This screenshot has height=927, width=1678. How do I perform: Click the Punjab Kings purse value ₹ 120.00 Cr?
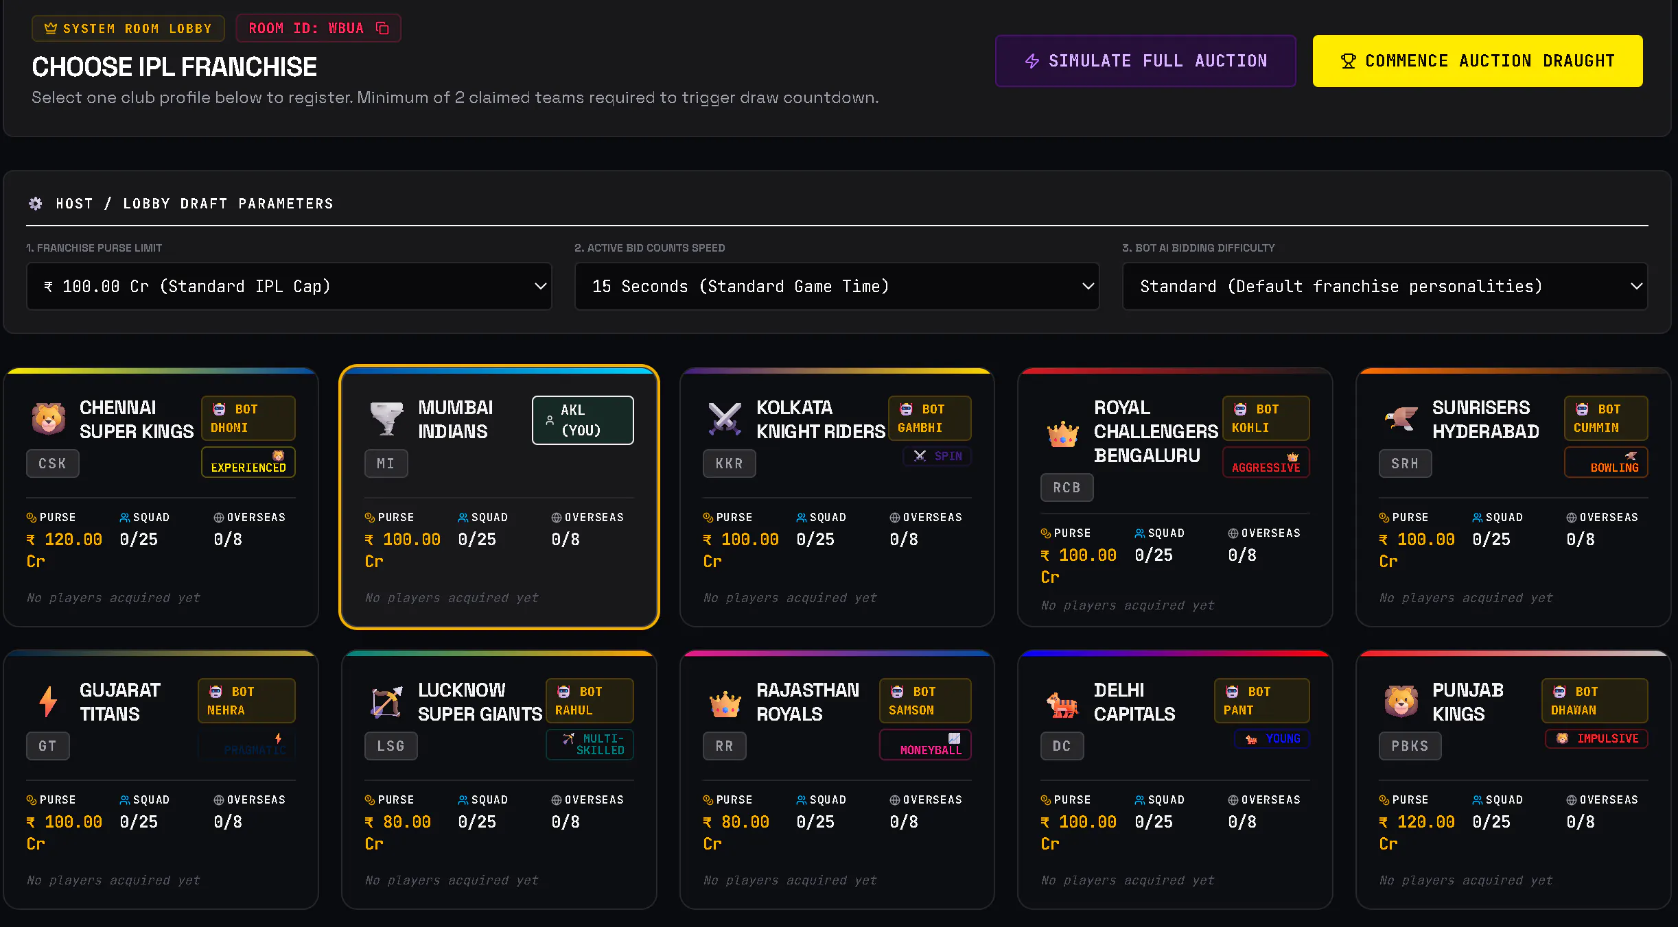(x=1417, y=832)
